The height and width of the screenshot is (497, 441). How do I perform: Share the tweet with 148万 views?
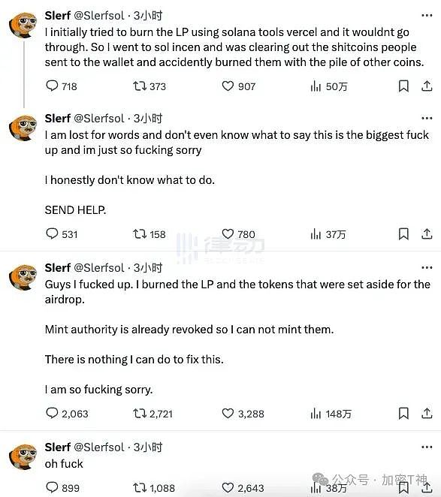pyautogui.click(x=427, y=414)
